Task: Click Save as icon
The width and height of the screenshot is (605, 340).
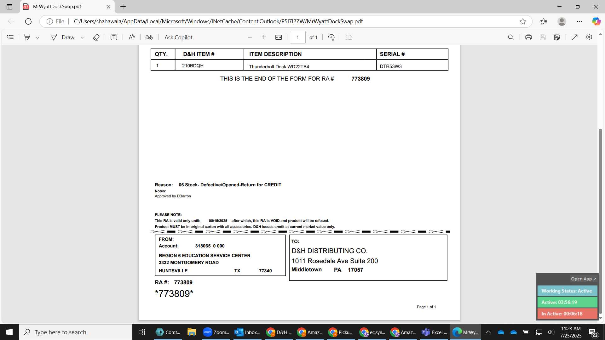Action: click(557, 37)
